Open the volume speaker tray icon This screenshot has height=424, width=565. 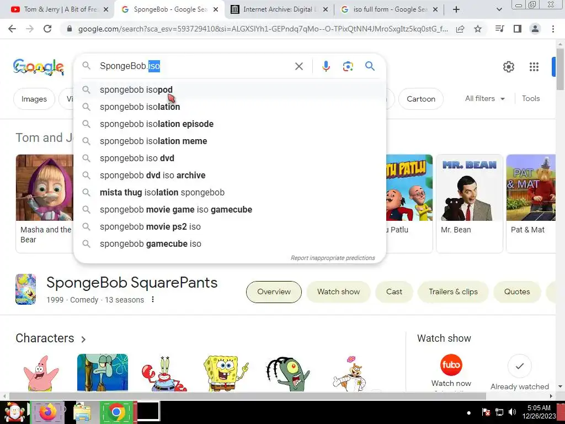[x=512, y=412]
